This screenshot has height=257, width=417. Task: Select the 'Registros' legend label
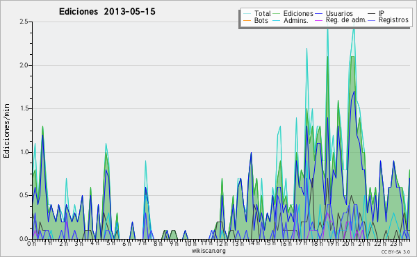pos(393,20)
